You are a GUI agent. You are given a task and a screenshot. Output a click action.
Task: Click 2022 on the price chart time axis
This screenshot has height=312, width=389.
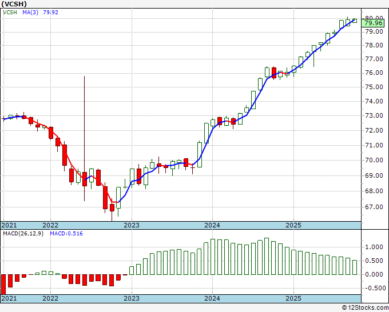tap(50, 225)
